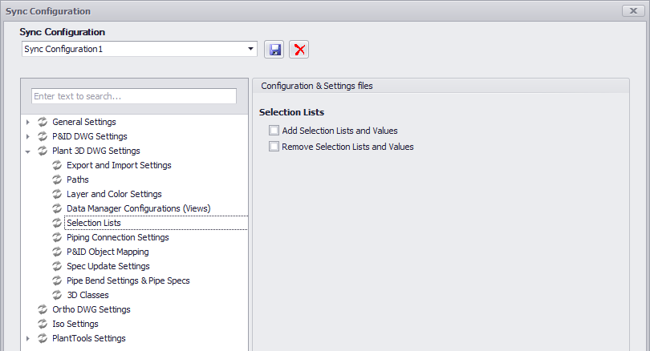Select PlantTools Settings tree item
Image resolution: width=650 pixels, height=351 pixels.
89,339
